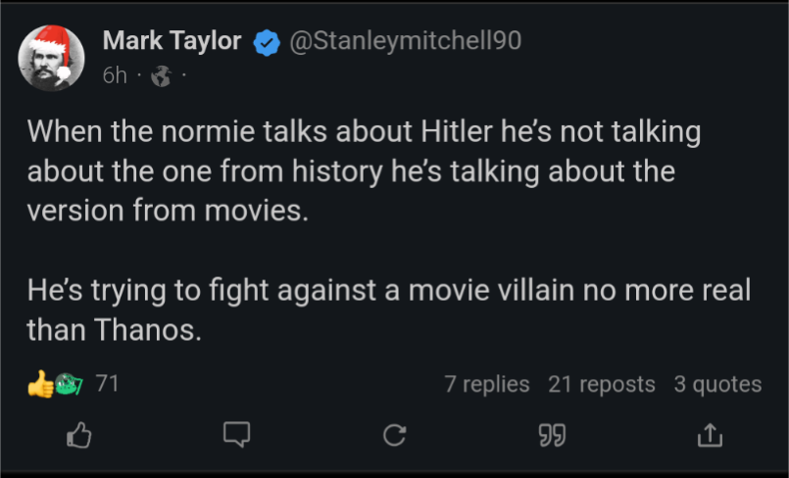View the 7 replies list
Image resolution: width=789 pixels, height=478 pixels.
coord(486,385)
